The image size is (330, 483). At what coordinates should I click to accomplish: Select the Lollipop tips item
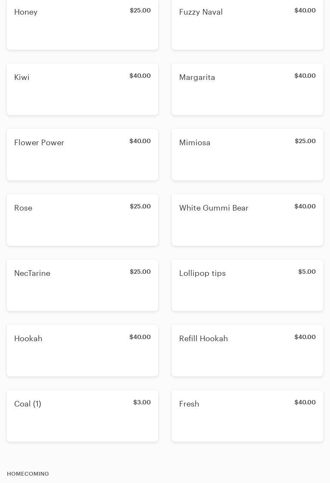tap(247, 285)
